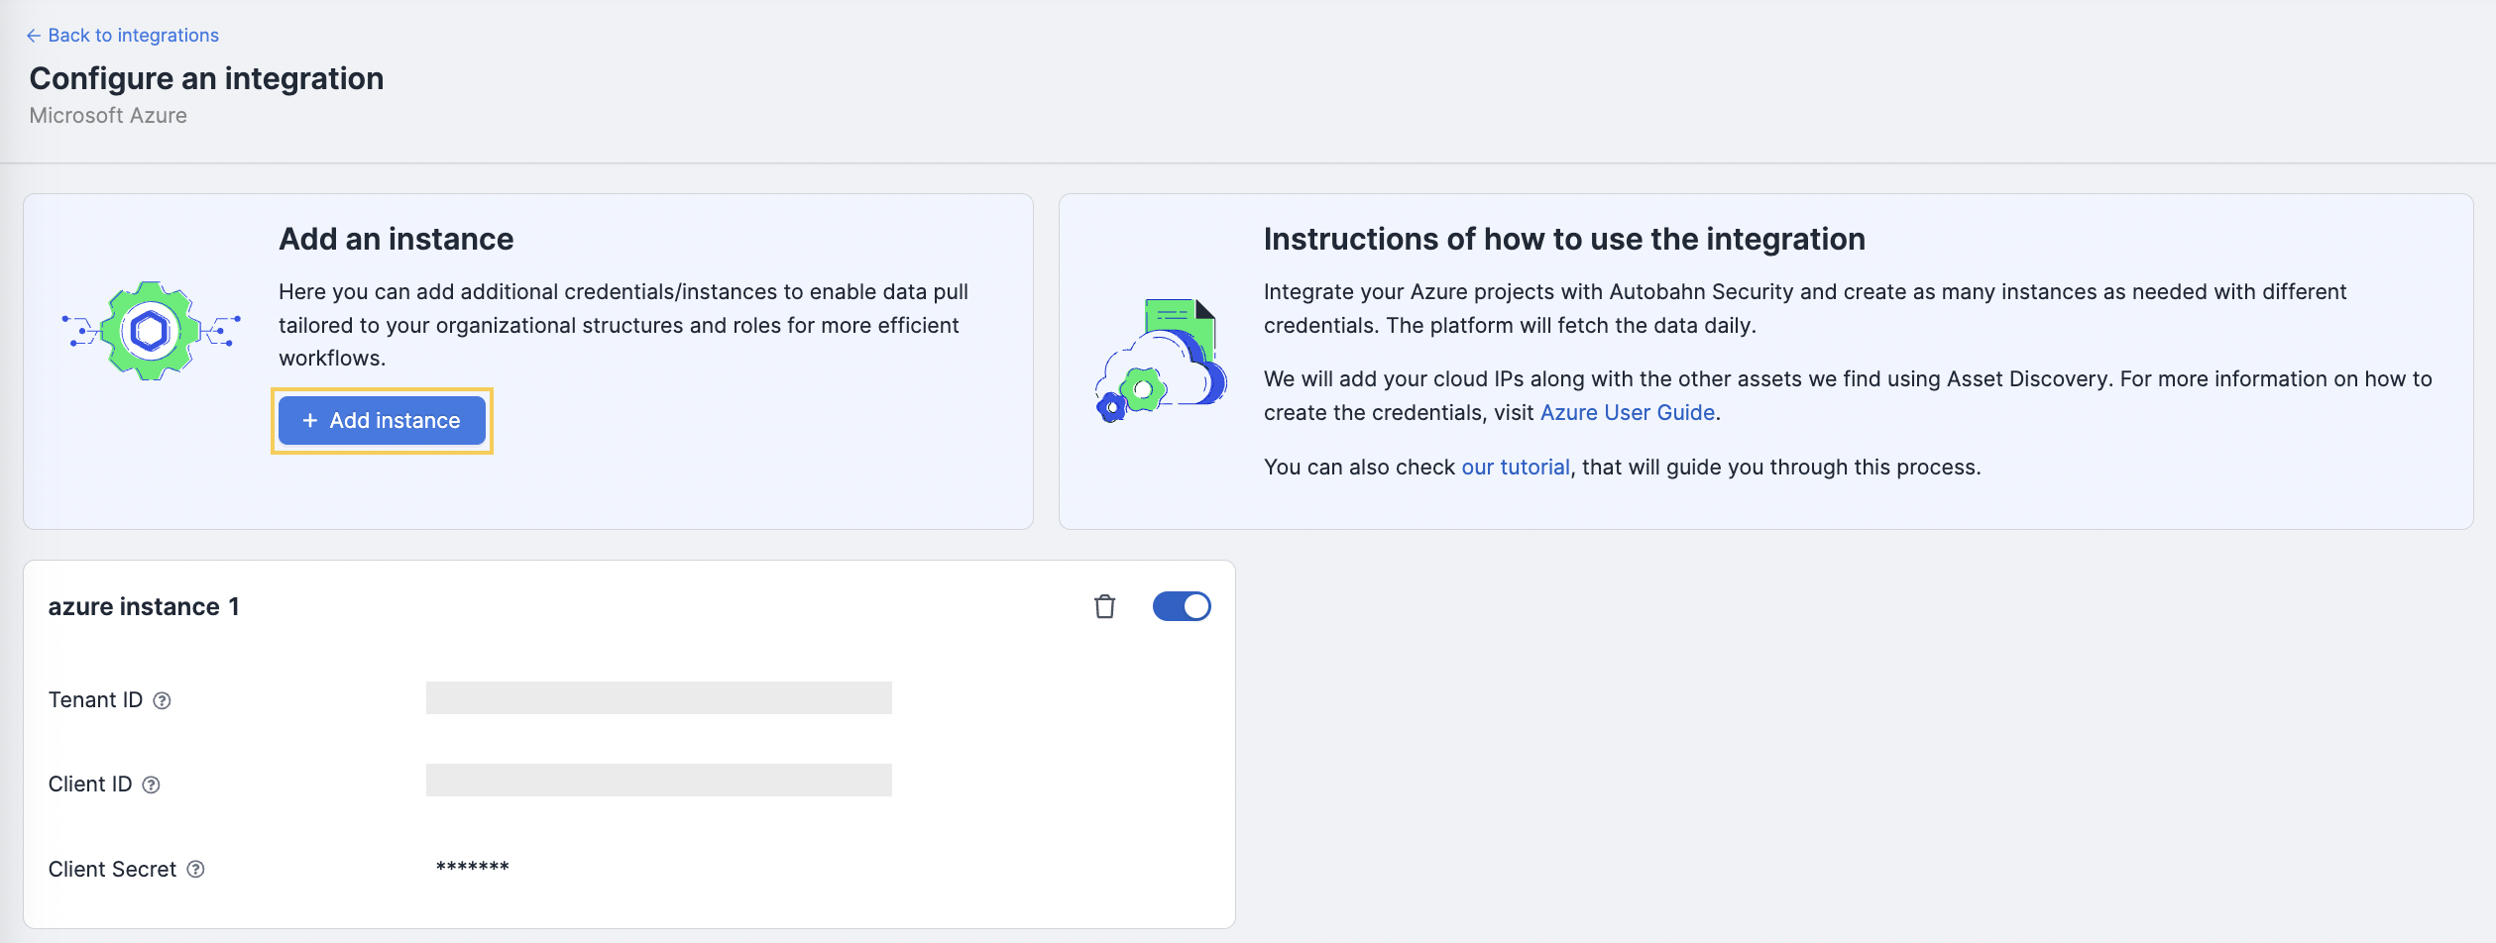Click the Client ID label
2496x943 pixels.
(x=90, y=785)
